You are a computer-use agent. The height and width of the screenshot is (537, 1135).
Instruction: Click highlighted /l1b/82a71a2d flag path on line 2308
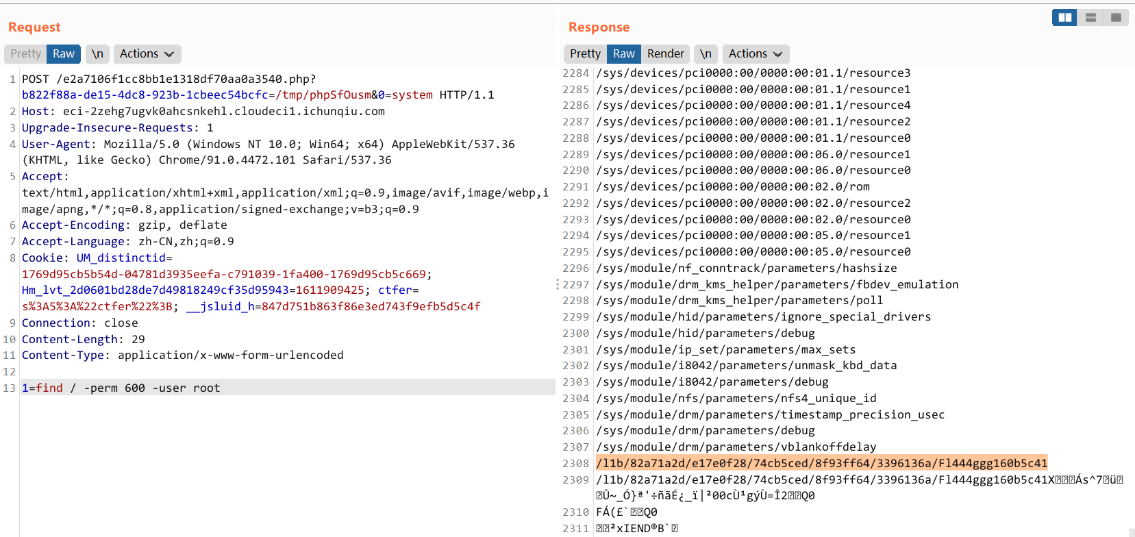822,463
